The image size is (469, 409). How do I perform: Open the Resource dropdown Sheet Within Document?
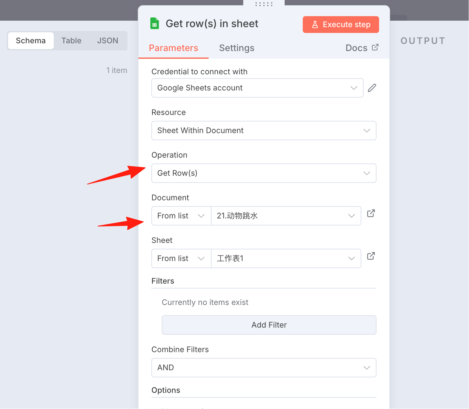(x=264, y=131)
